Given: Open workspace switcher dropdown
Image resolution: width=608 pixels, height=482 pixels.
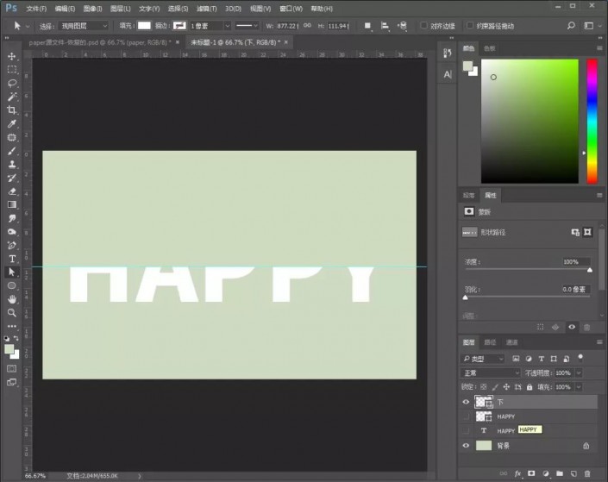Looking at the screenshot, I should pyautogui.click(x=592, y=26).
